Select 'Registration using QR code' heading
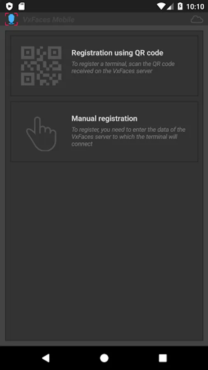Image resolution: width=208 pixels, height=370 pixels. click(117, 53)
